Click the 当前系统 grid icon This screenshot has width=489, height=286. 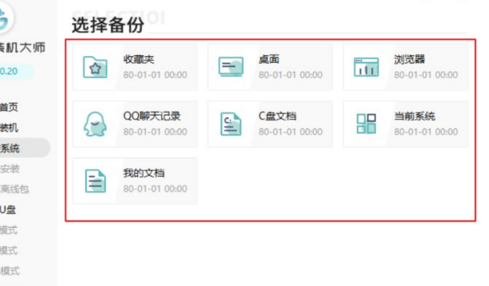(366, 123)
